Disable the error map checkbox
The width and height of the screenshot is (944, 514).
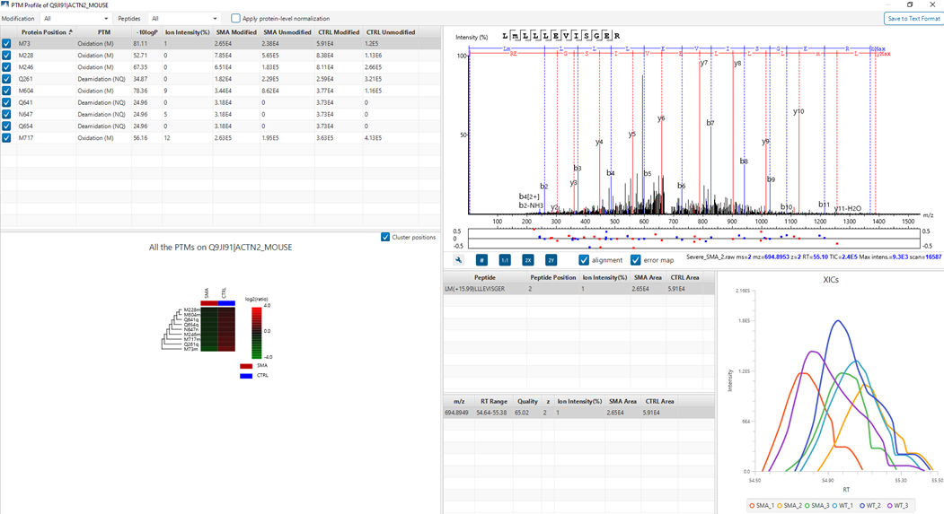pyautogui.click(x=635, y=260)
